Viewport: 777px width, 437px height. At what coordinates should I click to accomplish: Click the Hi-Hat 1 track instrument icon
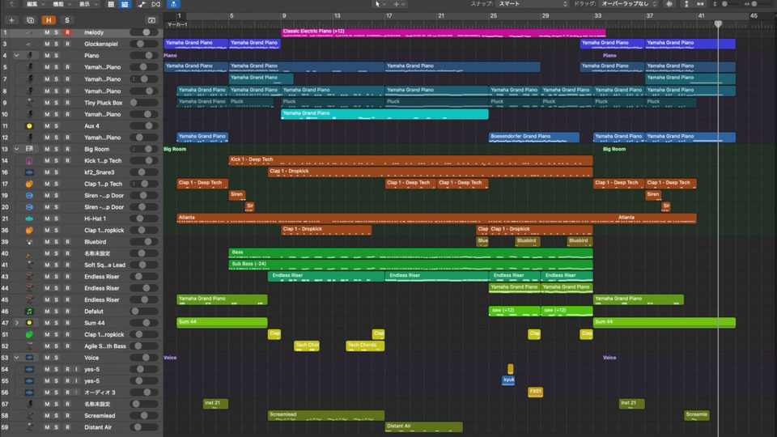coord(29,218)
